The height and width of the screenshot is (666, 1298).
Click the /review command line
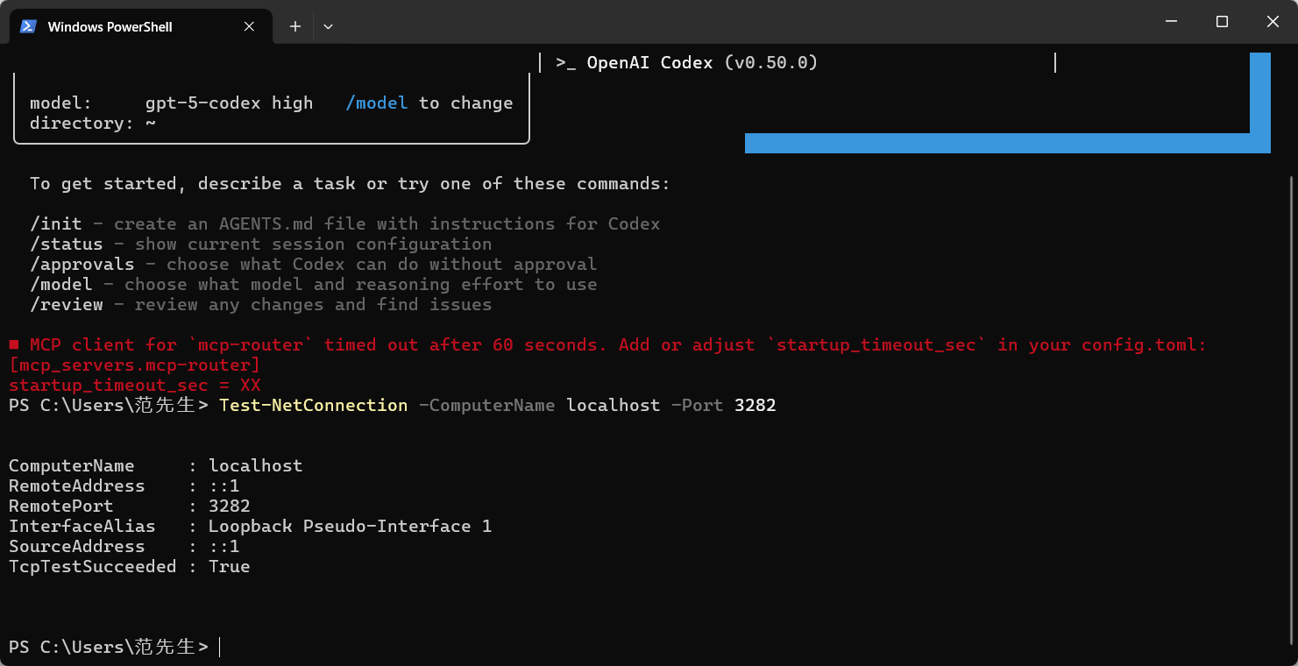(x=260, y=305)
